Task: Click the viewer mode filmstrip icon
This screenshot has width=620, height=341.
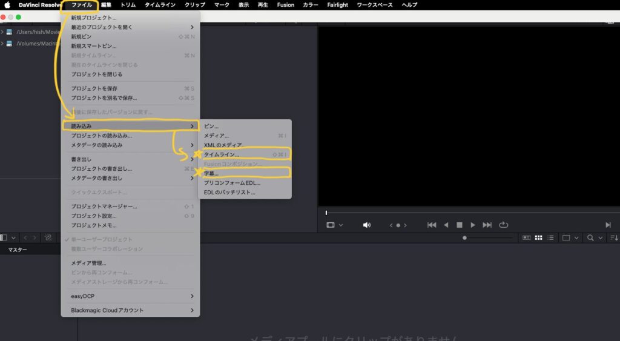Action: point(331,225)
